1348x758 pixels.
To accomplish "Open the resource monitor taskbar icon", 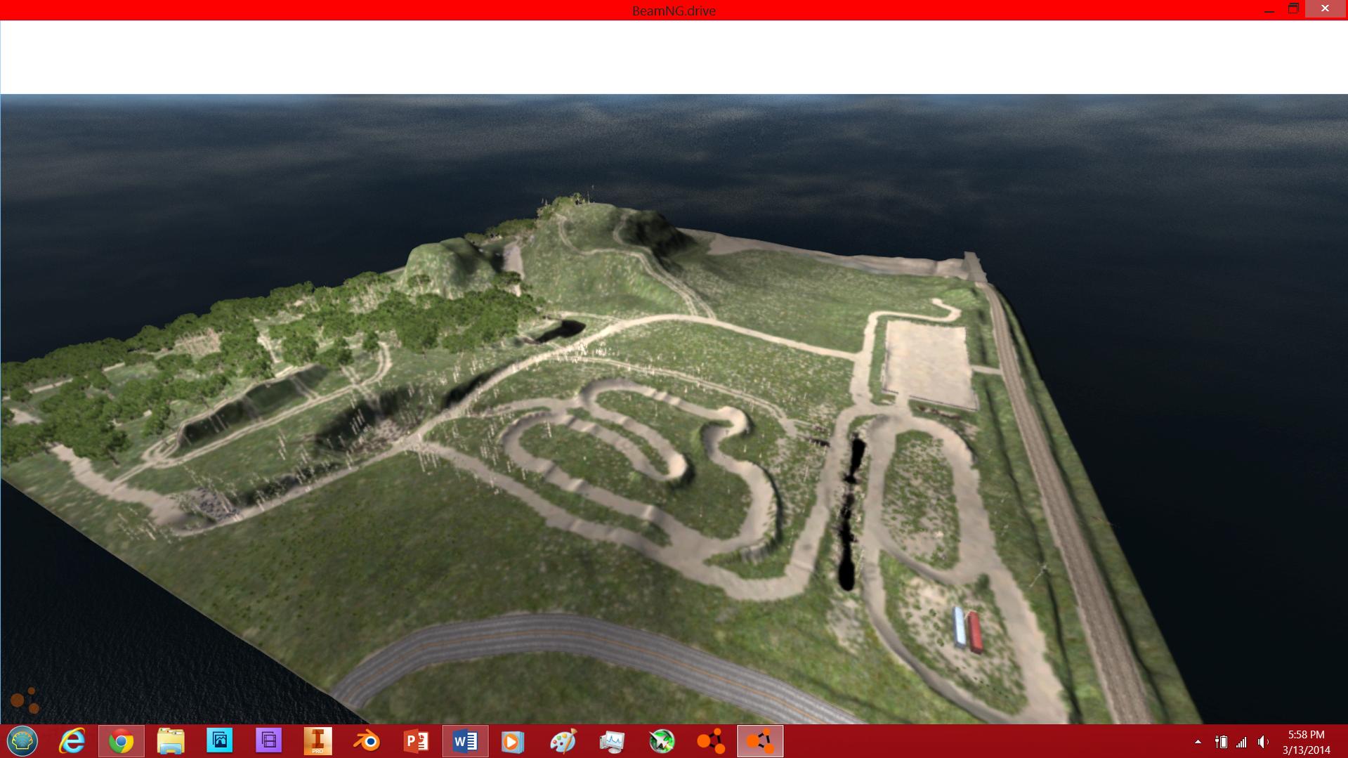I will pos(612,741).
